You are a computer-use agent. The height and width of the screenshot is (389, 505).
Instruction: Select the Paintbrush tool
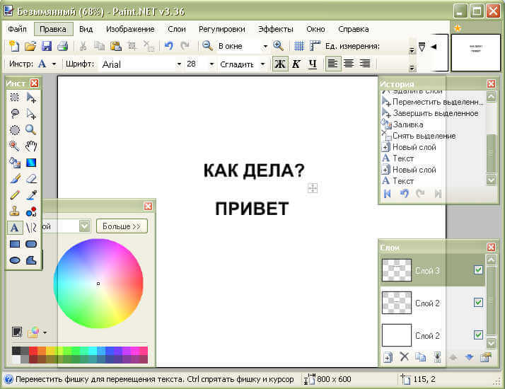coord(14,179)
